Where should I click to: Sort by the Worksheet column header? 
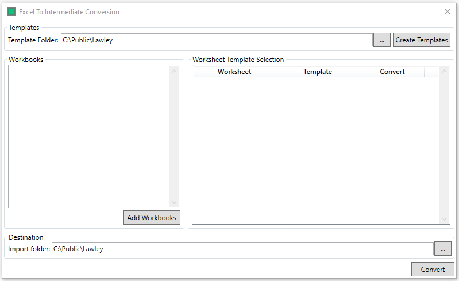[x=234, y=72]
